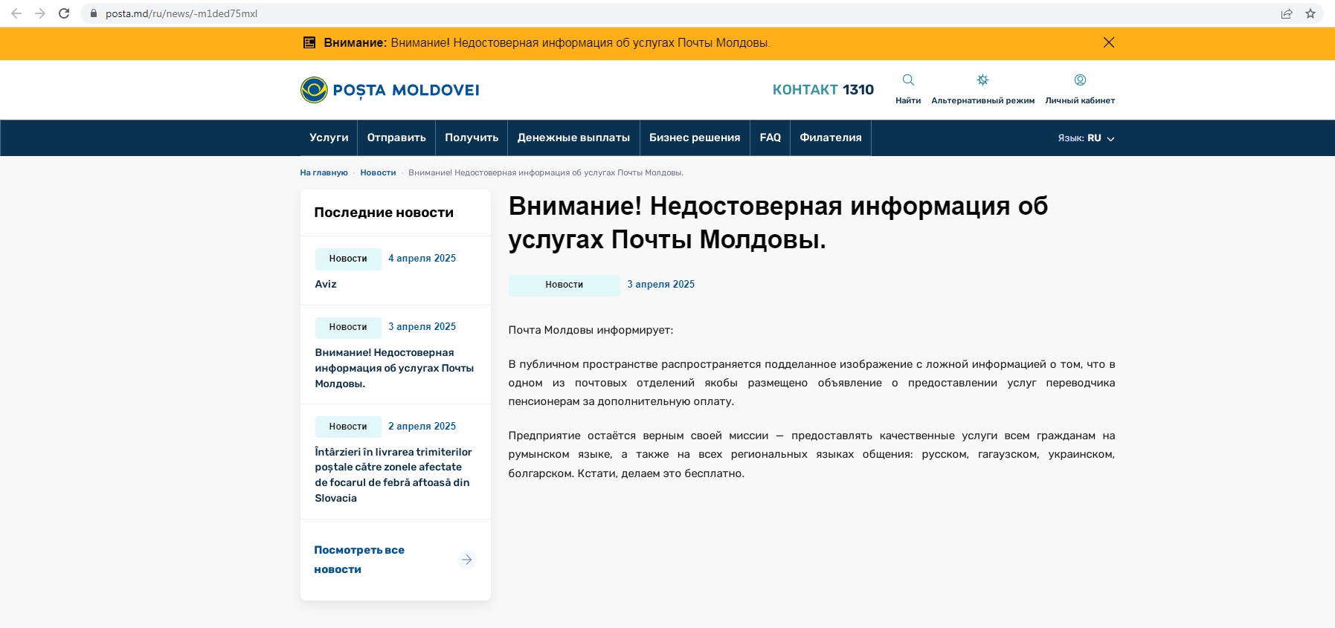Open the Денежные выплаты menu

pos(573,137)
